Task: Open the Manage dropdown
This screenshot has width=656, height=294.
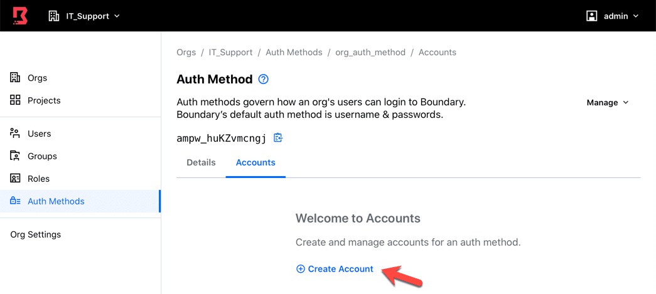Action: (x=607, y=102)
